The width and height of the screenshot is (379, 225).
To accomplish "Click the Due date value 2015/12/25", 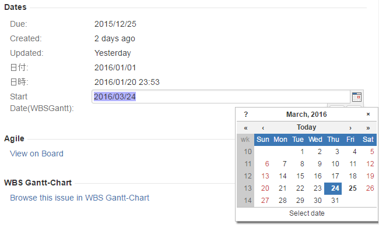I will tap(115, 24).
